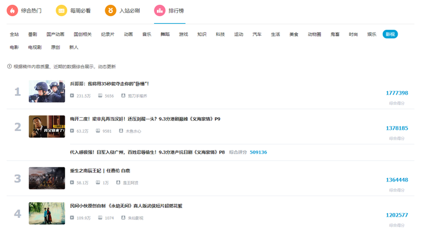
Task: Click the uploader icon in the 重生之南辰王妃 row
Action: [118, 183]
